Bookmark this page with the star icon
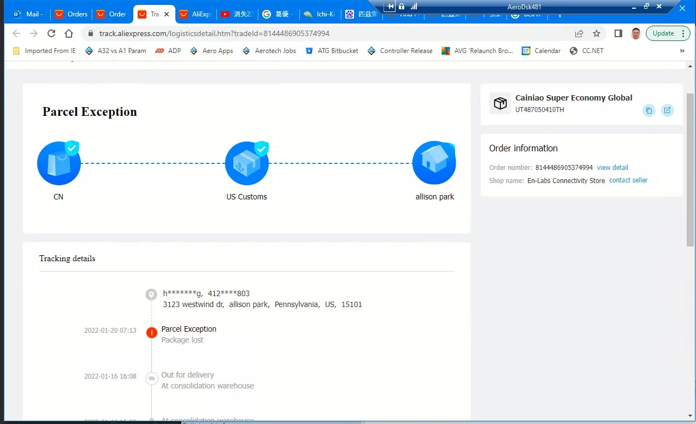696x424 pixels. tap(597, 33)
